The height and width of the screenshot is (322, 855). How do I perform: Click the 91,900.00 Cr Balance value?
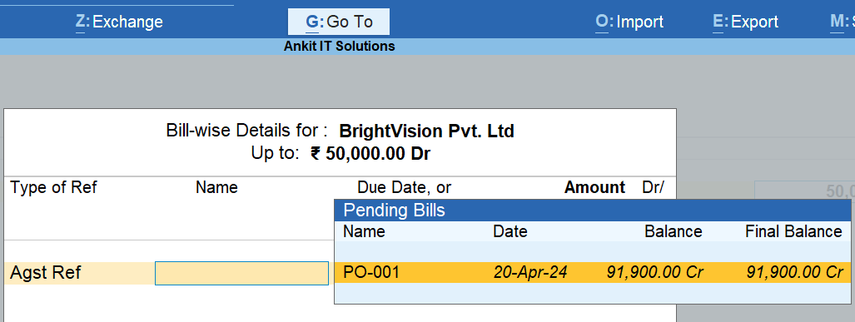pyautogui.click(x=654, y=272)
